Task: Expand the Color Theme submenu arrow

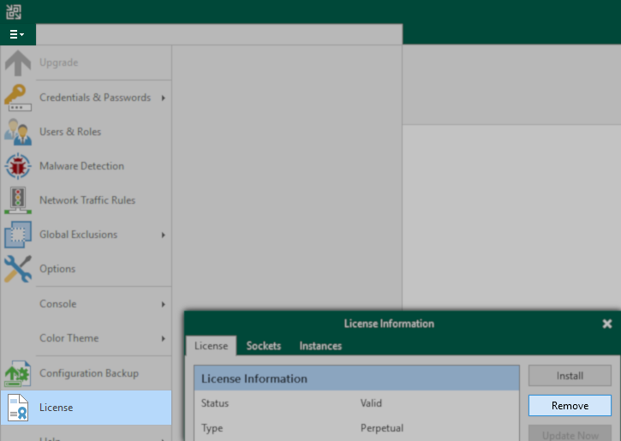Action: (163, 338)
